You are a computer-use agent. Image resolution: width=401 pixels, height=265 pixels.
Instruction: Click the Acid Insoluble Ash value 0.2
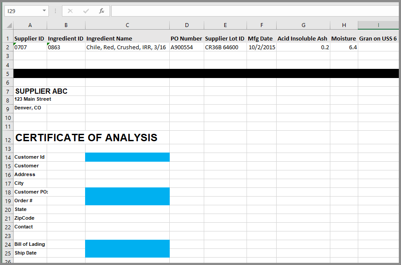coord(303,47)
